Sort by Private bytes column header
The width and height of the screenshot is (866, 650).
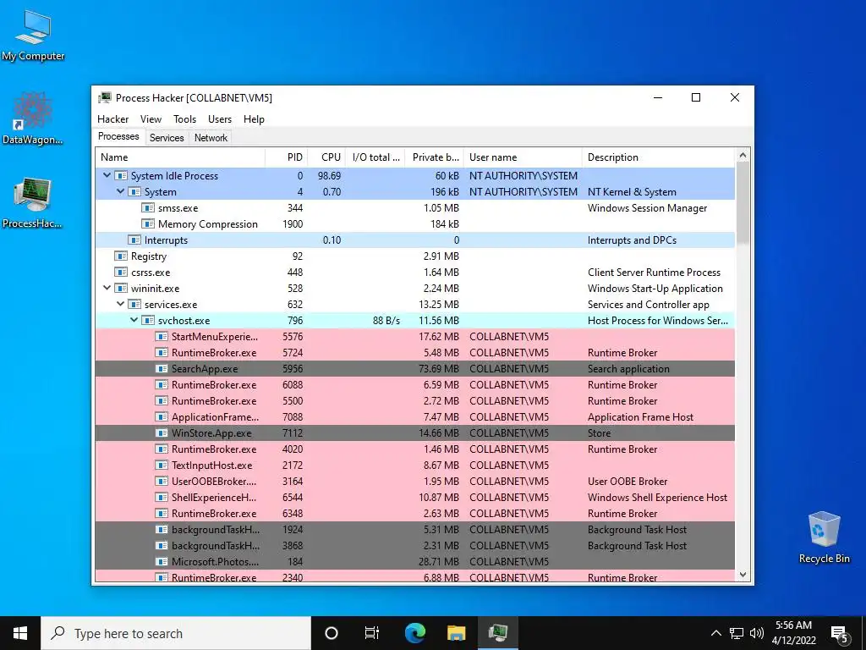coord(434,157)
